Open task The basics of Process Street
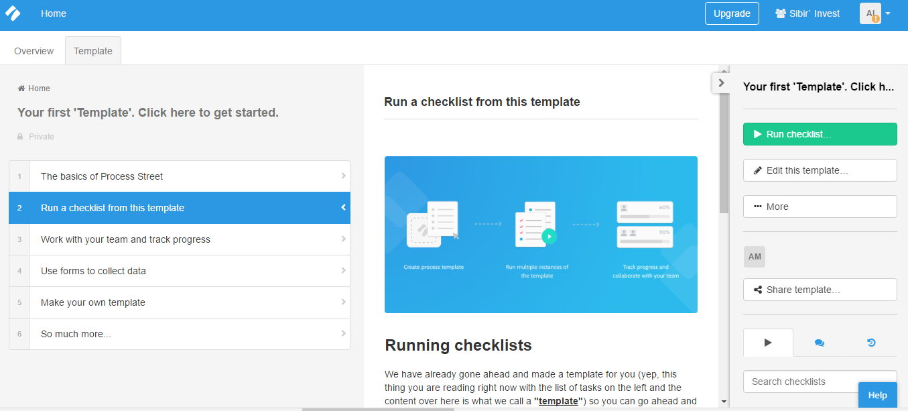Viewport: 908px width, 411px height. click(180, 176)
